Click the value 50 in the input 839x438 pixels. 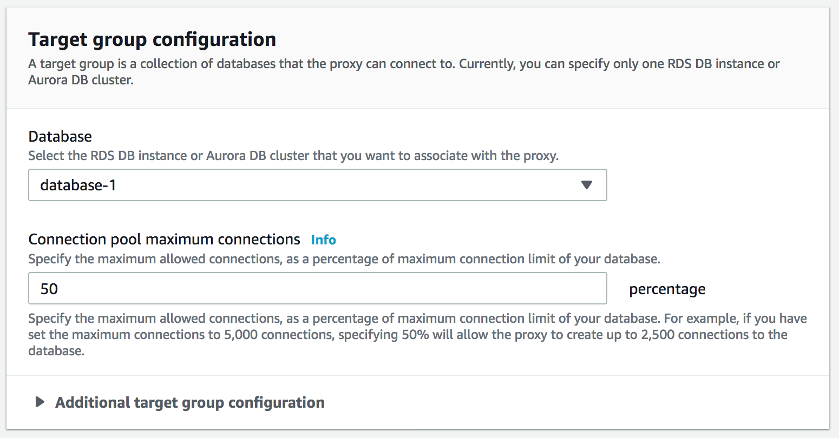(x=49, y=289)
